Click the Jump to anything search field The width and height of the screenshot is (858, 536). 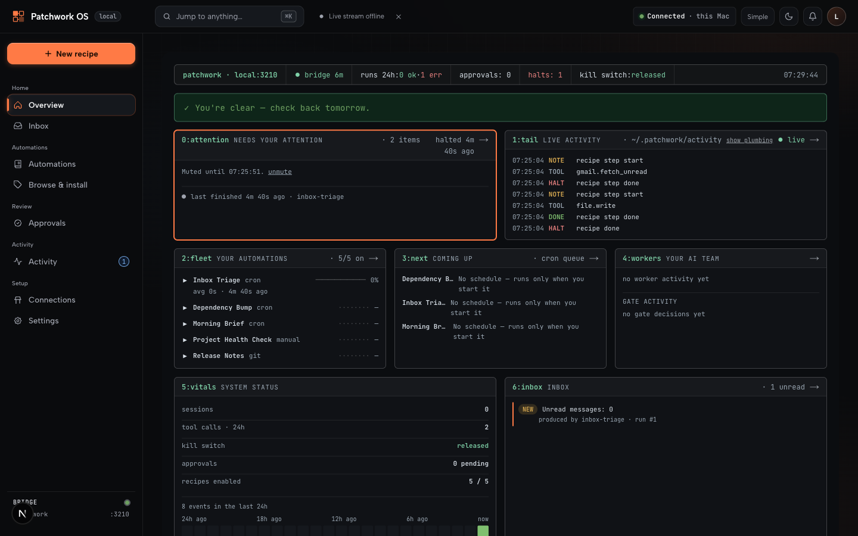pos(229,17)
